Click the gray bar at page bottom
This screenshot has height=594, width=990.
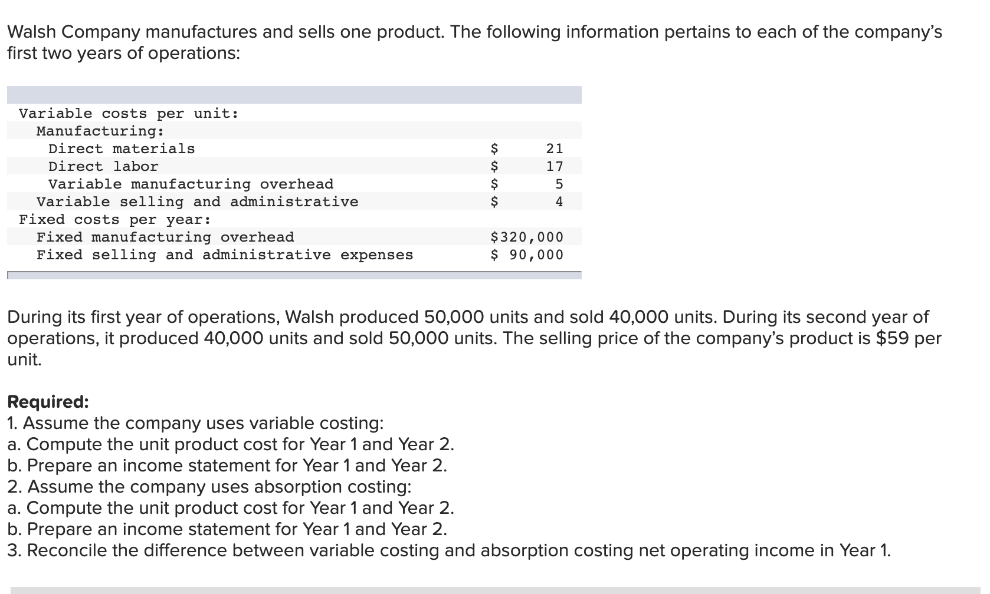click(x=499, y=590)
